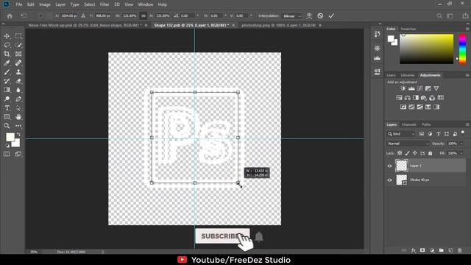The height and width of the screenshot is (265, 471).
Task: Select the Dodge tool
Action: 7,99
